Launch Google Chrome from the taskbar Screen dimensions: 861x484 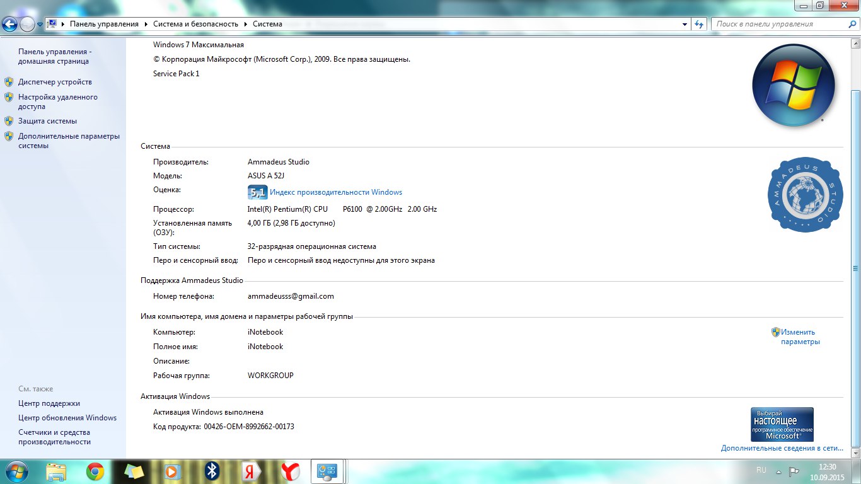pos(95,471)
